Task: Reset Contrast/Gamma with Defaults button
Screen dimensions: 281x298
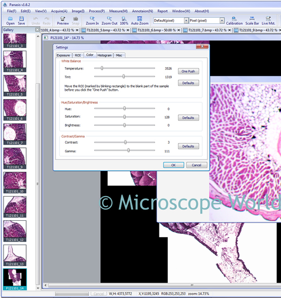Action: click(x=188, y=146)
